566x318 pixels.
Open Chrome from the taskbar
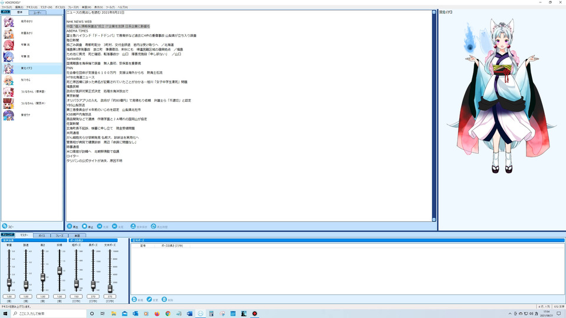[168, 314]
